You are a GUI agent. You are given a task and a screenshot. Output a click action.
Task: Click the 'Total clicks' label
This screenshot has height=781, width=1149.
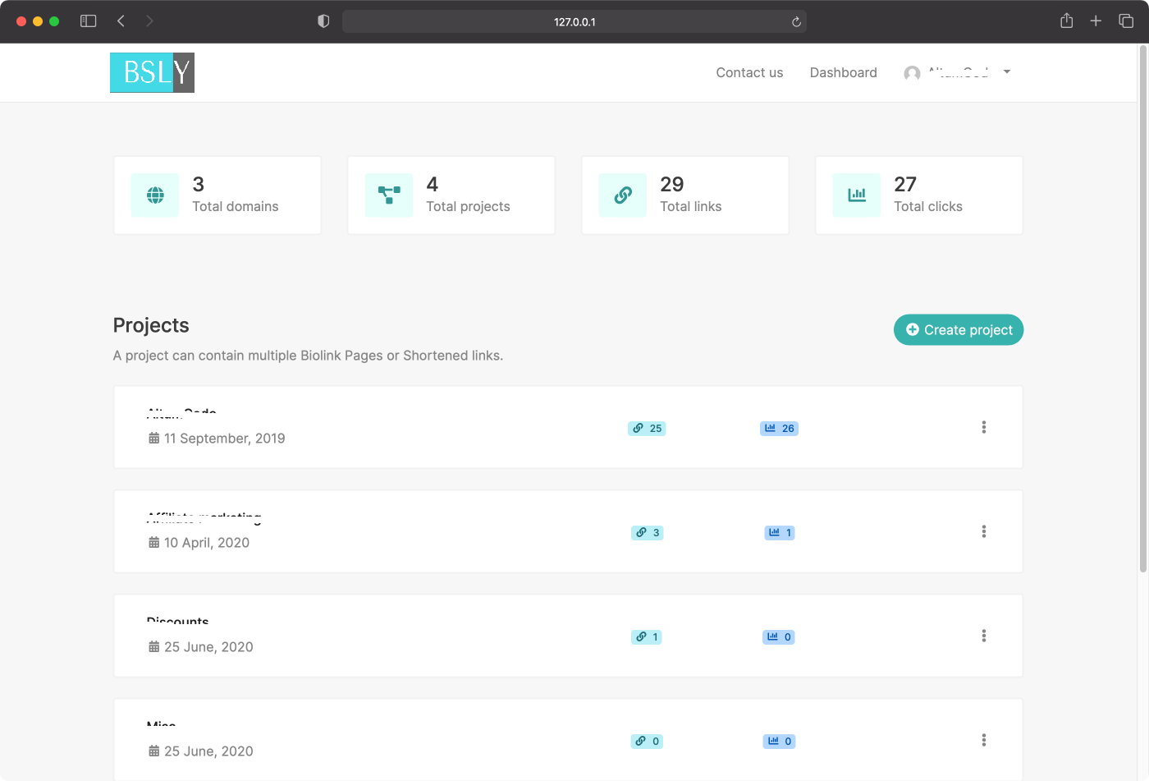(928, 206)
